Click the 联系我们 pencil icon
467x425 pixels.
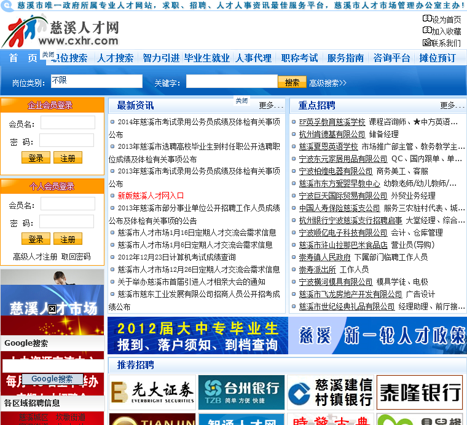(427, 42)
